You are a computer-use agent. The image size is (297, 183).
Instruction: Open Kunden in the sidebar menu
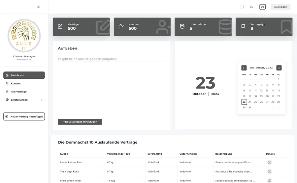(x=24, y=83)
